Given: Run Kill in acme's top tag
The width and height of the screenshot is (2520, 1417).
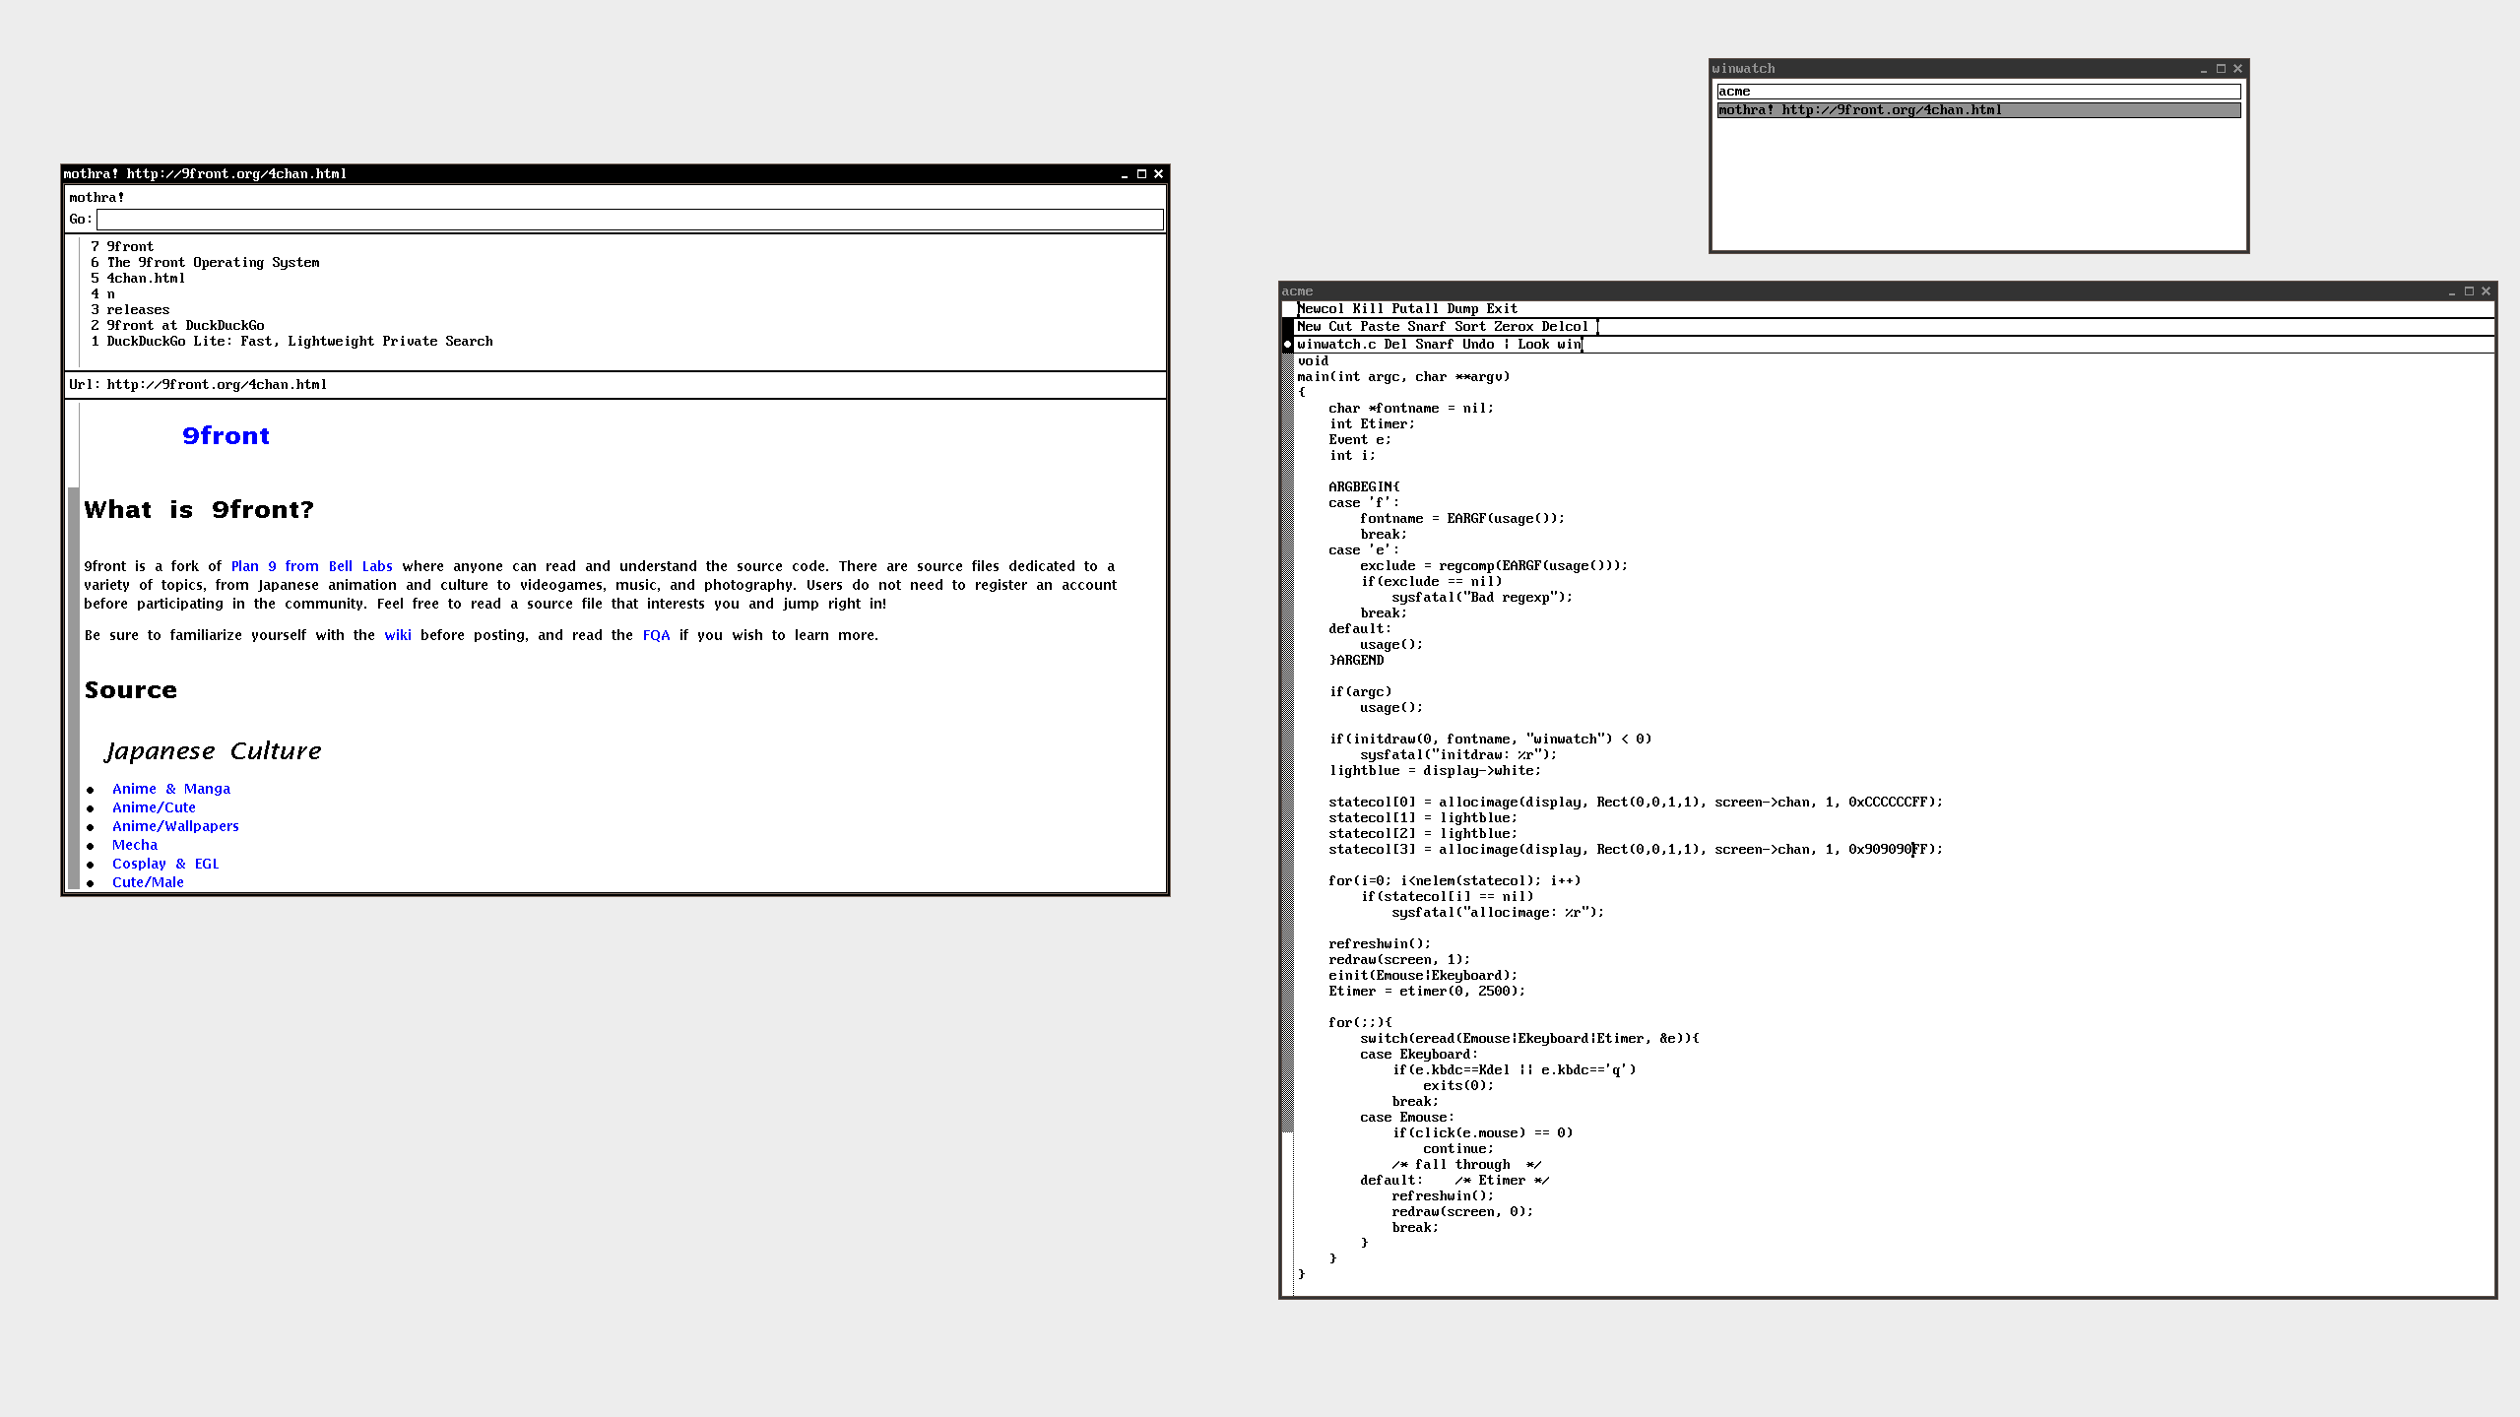Looking at the screenshot, I should (1368, 309).
